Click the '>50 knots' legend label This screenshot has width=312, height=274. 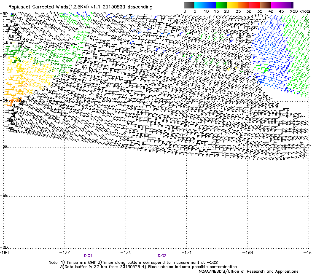click(x=300, y=11)
